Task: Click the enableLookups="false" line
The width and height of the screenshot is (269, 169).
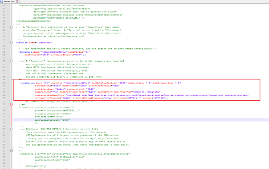Action: point(65,89)
